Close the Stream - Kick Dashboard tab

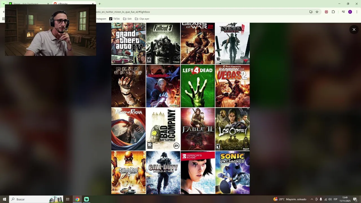(48, 4)
